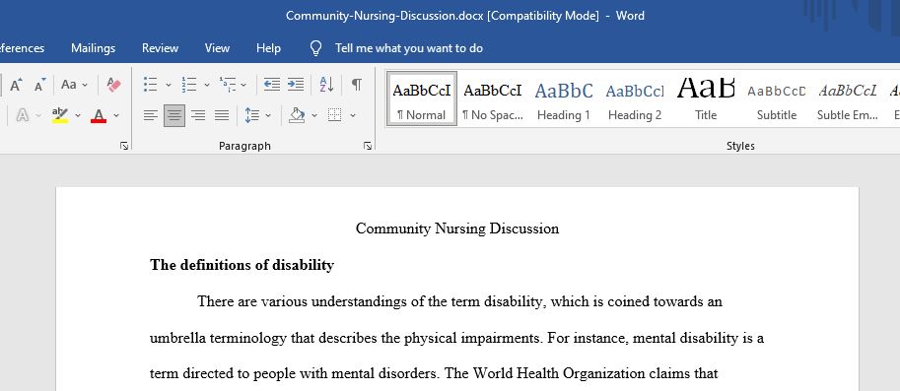Justify paragraph text

coord(222,115)
